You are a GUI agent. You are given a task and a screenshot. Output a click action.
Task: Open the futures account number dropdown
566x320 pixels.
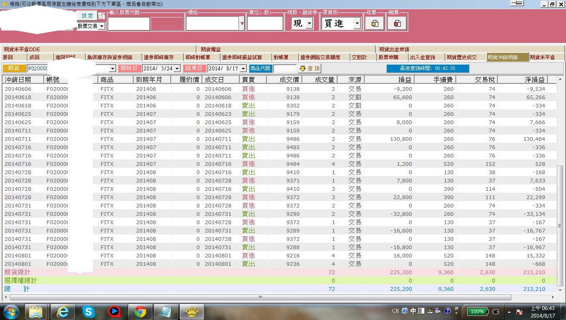tap(112, 69)
